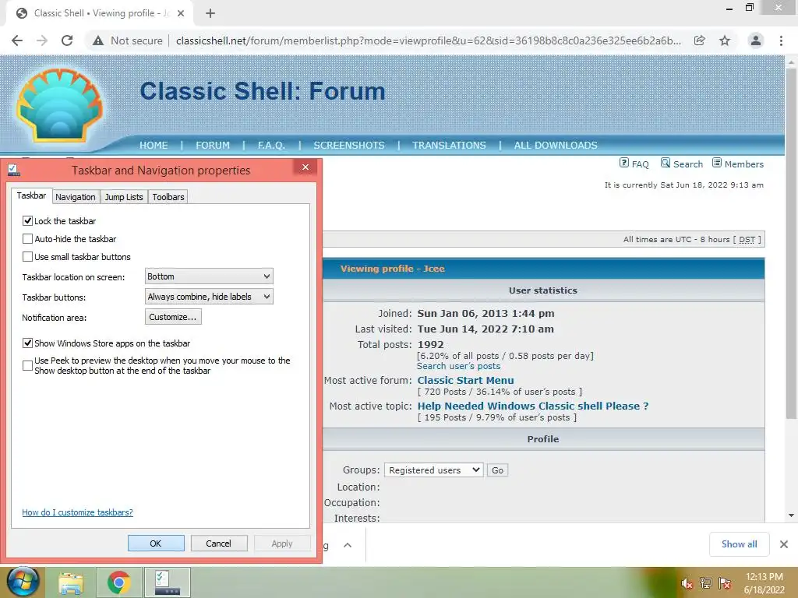The width and height of the screenshot is (798, 598).
Task: Click OK in the properties dialog
Action: [156, 543]
